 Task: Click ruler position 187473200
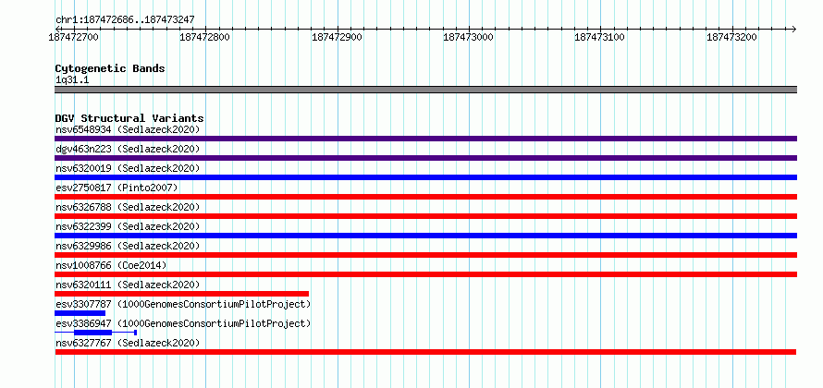click(731, 37)
